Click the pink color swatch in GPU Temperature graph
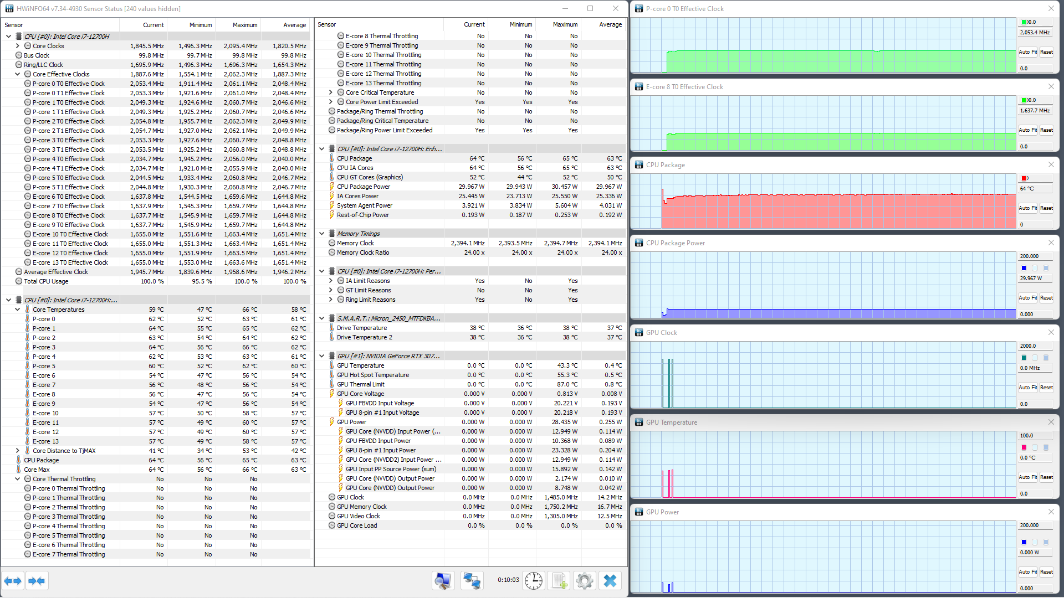The width and height of the screenshot is (1064, 598). point(1024,447)
